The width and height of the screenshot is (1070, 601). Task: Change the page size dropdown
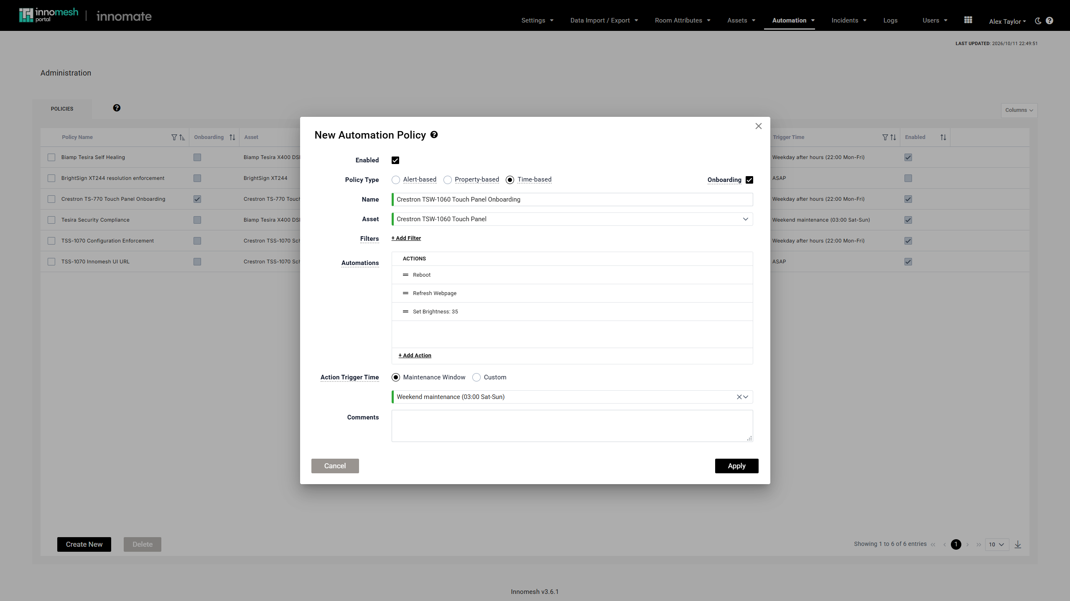(997, 544)
